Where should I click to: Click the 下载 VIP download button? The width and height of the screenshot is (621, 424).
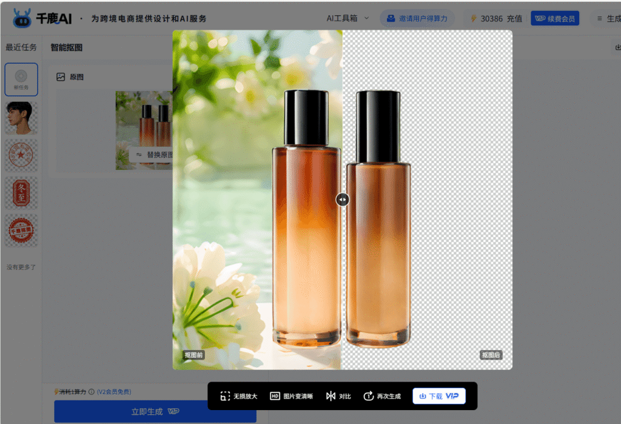click(438, 396)
